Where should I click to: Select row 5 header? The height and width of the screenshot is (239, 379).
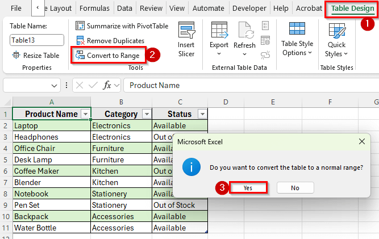(6, 160)
